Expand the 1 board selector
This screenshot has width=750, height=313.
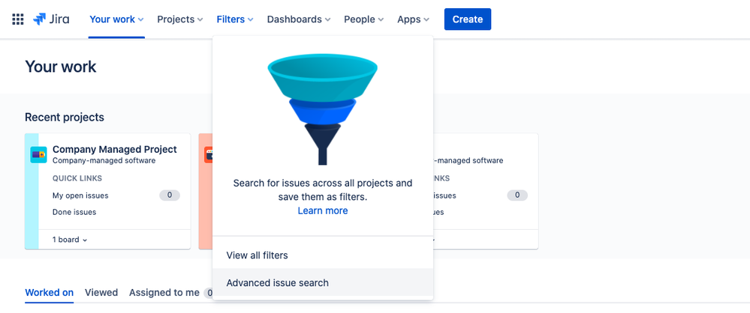[x=70, y=240]
